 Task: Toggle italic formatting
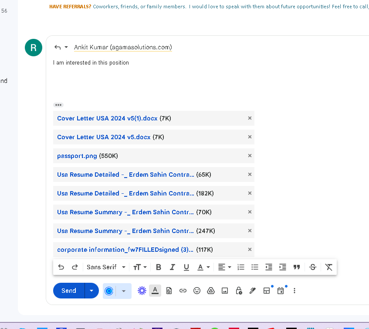pos(172,267)
